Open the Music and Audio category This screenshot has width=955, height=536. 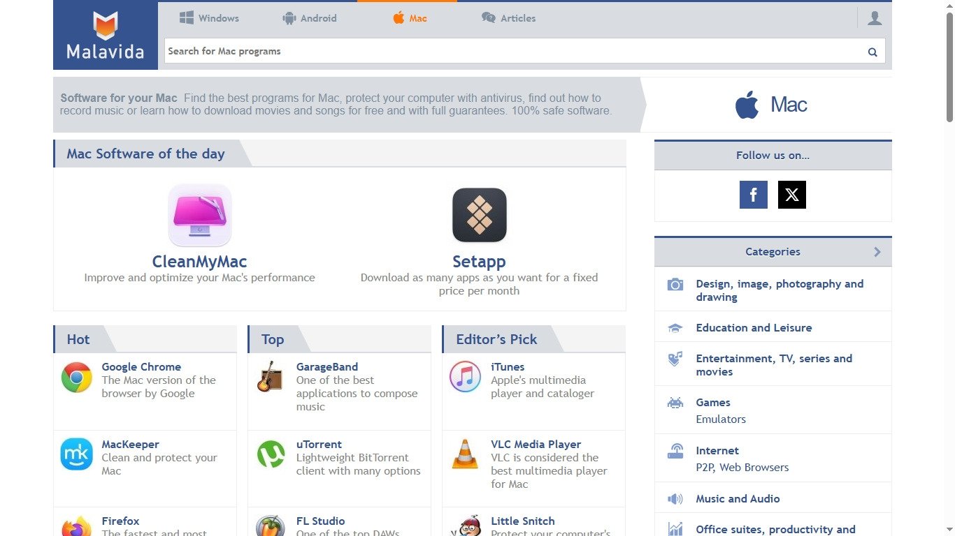pyautogui.click(x=738, y=499)
